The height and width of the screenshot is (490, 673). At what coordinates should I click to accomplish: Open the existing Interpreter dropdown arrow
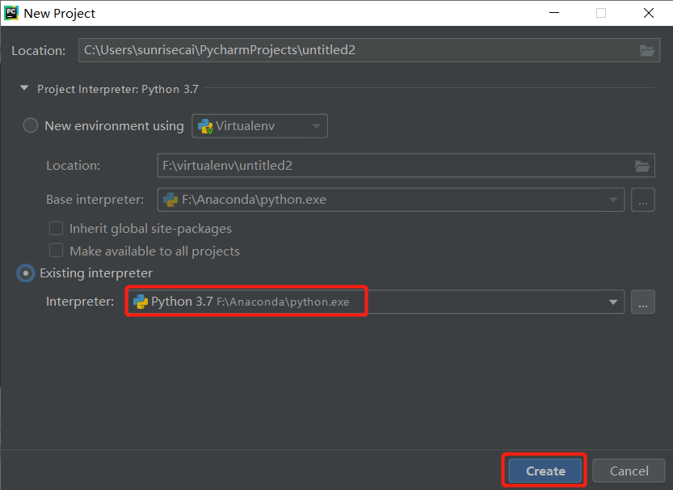click(x=613, y=302)
